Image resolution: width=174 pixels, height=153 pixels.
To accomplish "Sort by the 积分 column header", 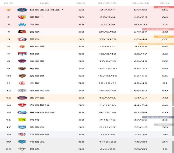I will pyautogui.click(x=165, y=3).
